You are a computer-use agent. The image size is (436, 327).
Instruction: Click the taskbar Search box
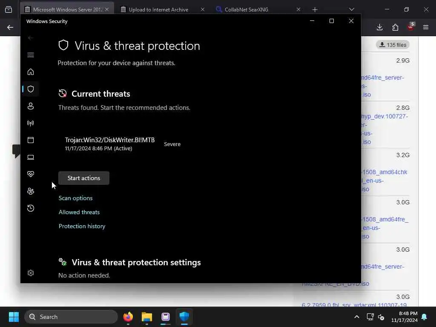pos(71,317)
